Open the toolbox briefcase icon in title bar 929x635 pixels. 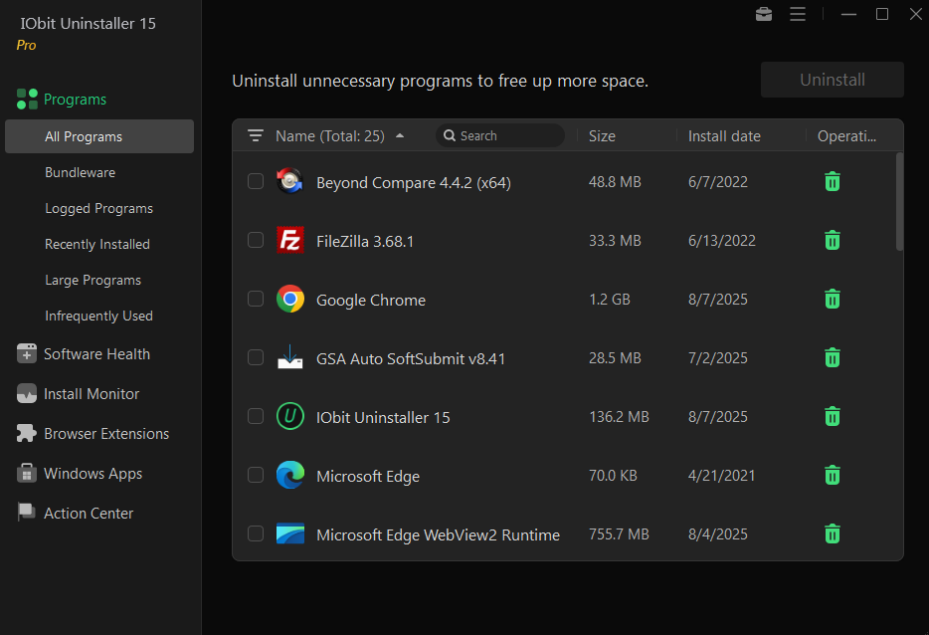pyautogui.click(x=764, y=14)
